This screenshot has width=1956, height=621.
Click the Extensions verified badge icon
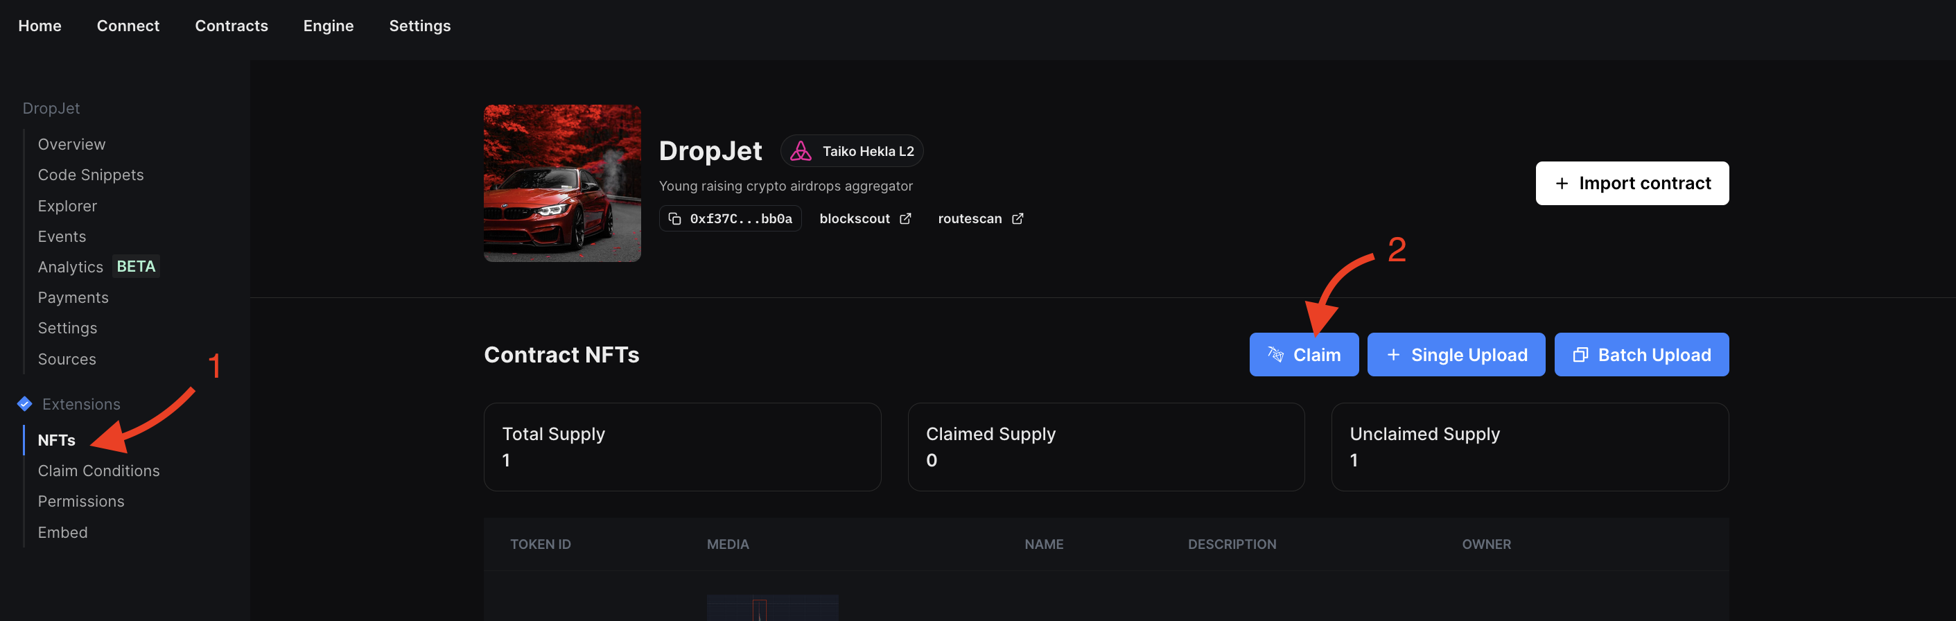(x=24, y=403)
